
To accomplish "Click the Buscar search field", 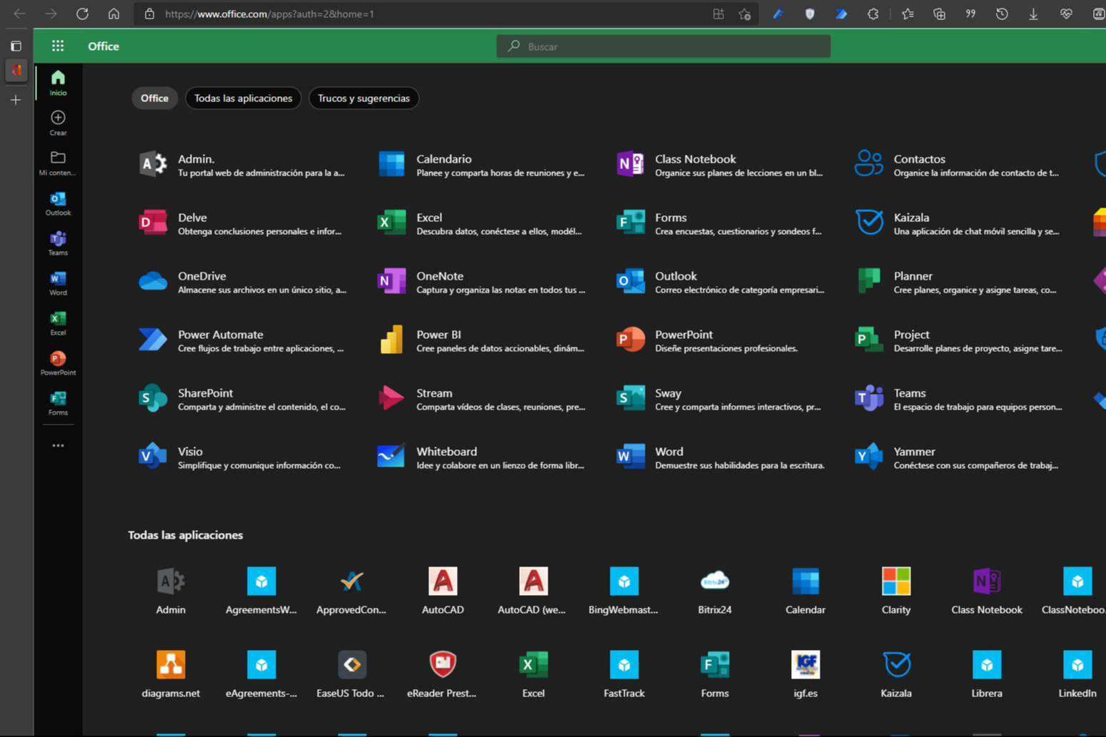I will point(664,46).
